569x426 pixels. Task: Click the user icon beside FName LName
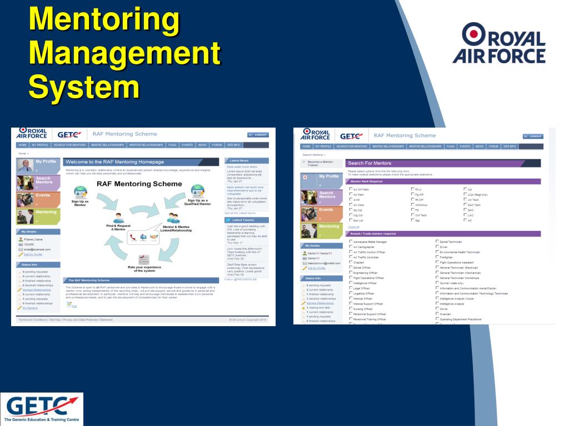coord(21,240)
